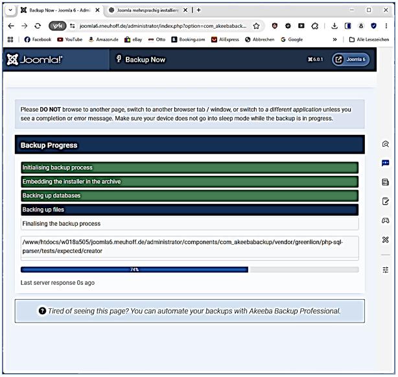398x377 pixels.
Task: Switch to Joomla mehrsprachig installieren tab
Action: click(145, 10)
